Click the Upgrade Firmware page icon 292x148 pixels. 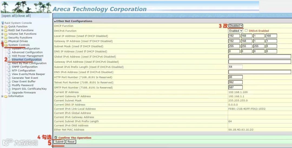pos(9,93)
